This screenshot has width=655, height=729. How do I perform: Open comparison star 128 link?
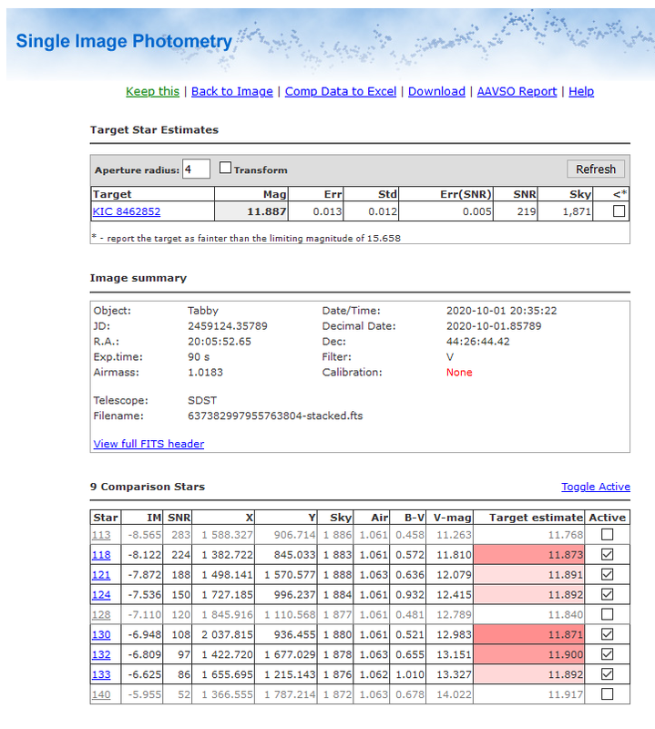[x=101, y=615]
